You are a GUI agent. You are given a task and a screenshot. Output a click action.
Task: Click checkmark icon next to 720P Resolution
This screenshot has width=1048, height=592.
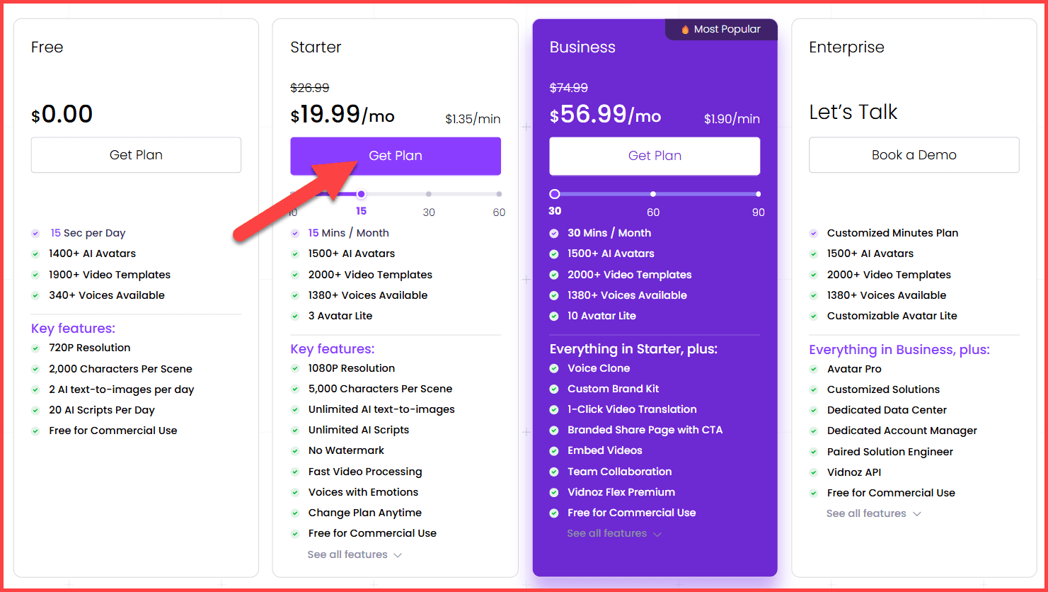click(35, 348)
